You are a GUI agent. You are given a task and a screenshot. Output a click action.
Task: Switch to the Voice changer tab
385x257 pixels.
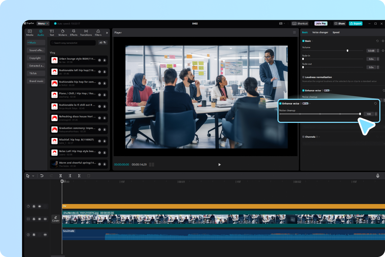click(x=320, y=33)
